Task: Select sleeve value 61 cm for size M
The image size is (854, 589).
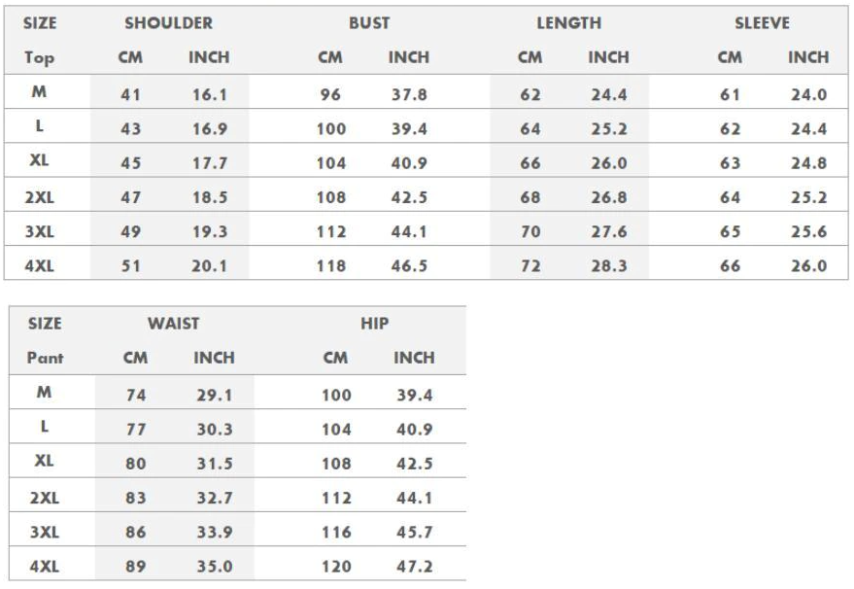Action: click(x=730, y=95)
